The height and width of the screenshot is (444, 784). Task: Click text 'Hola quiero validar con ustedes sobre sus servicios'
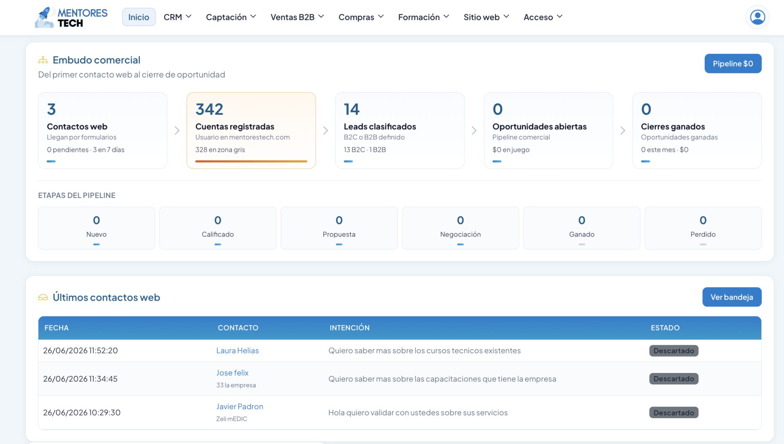(x=418, y=413)
